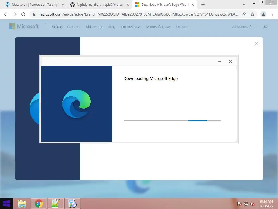Click the Downloading Microsoft Edge text
Viewport: 278px width, 209px height.
click(x=150, y=79)
